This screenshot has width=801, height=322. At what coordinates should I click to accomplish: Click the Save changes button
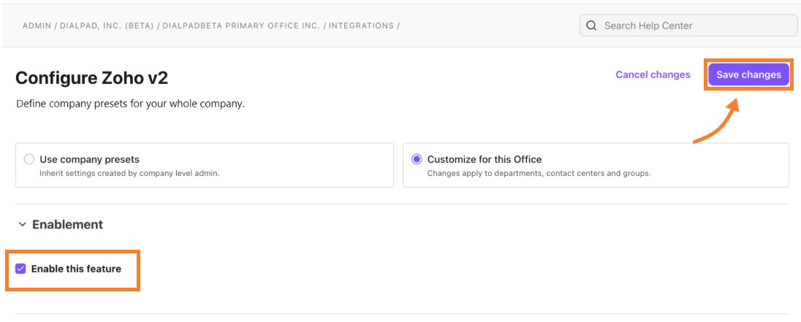click(748, 74)
